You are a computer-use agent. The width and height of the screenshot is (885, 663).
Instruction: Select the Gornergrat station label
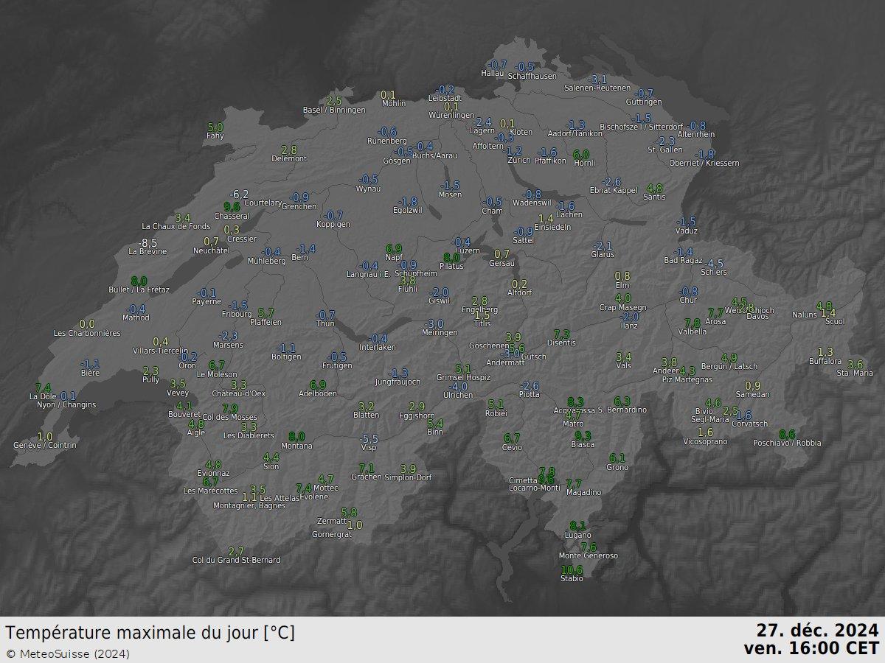click(332, 534)
